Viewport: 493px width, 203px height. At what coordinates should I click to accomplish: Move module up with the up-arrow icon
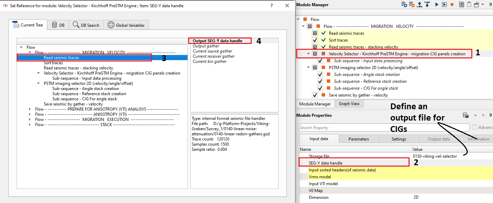[x=420, y=5]
